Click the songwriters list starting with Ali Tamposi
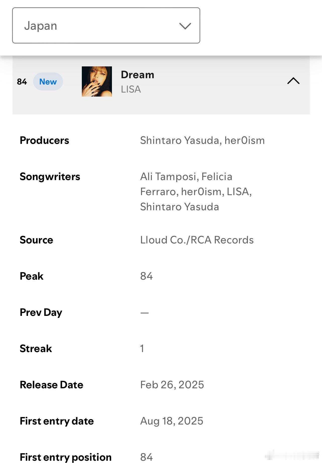The image size is (322, 463). click(x=196, y=192)
